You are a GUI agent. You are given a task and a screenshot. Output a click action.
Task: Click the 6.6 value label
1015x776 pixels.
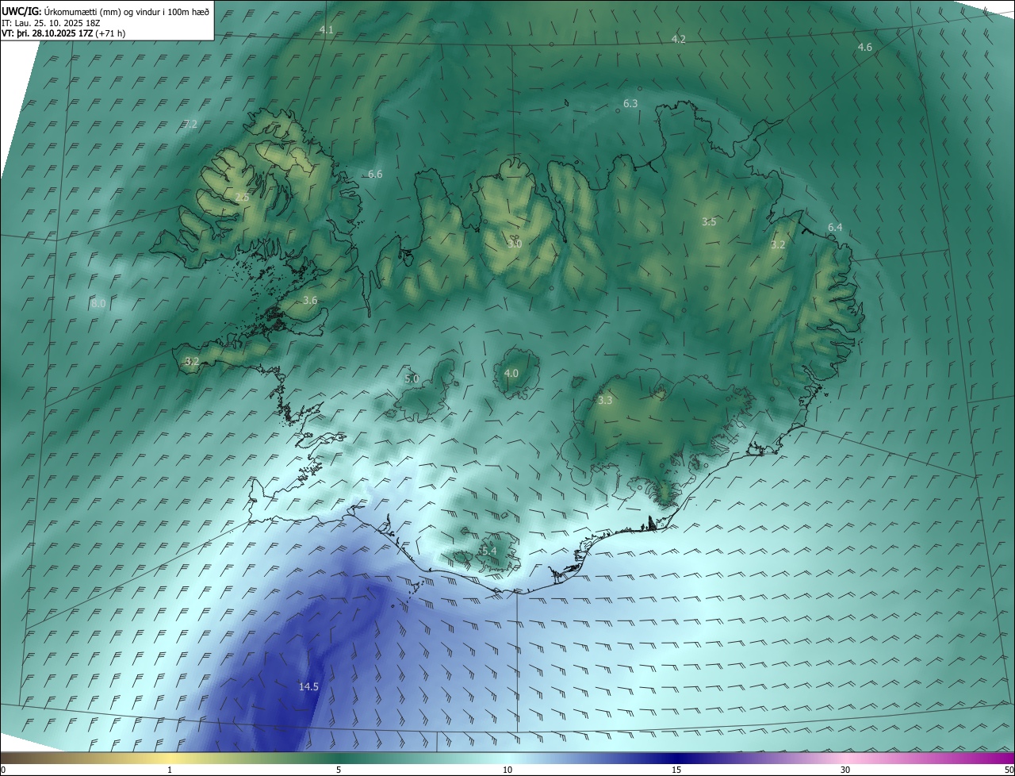coord(375,174)
